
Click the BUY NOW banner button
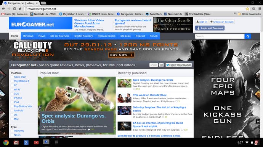121,55
